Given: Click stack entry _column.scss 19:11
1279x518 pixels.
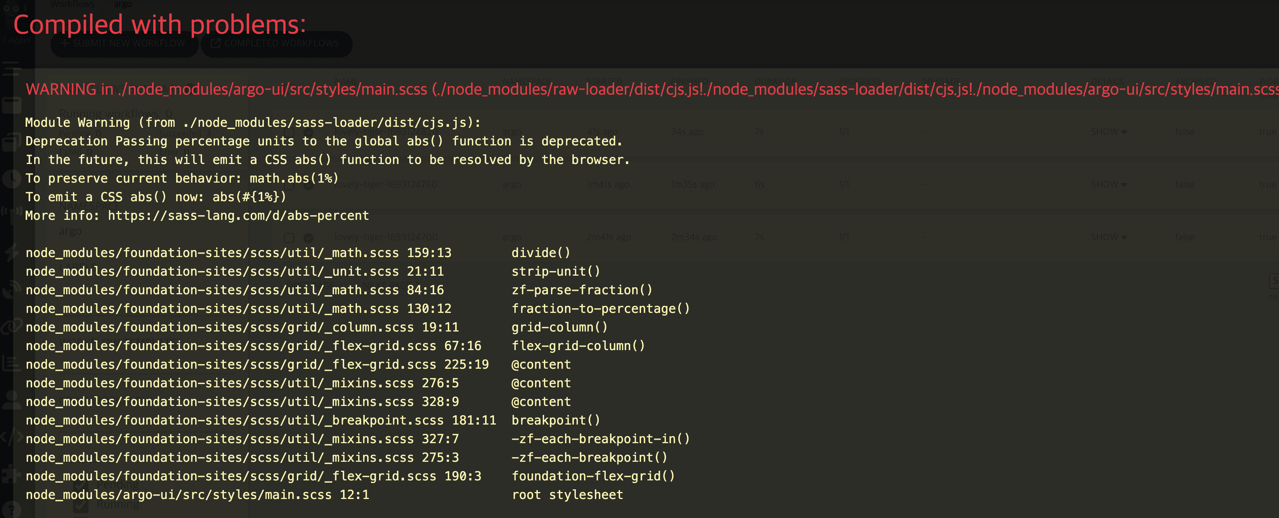Looking at the screenshot, I should click(x=242, y=328).
